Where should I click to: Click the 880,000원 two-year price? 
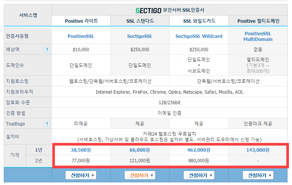pos(199,161)
